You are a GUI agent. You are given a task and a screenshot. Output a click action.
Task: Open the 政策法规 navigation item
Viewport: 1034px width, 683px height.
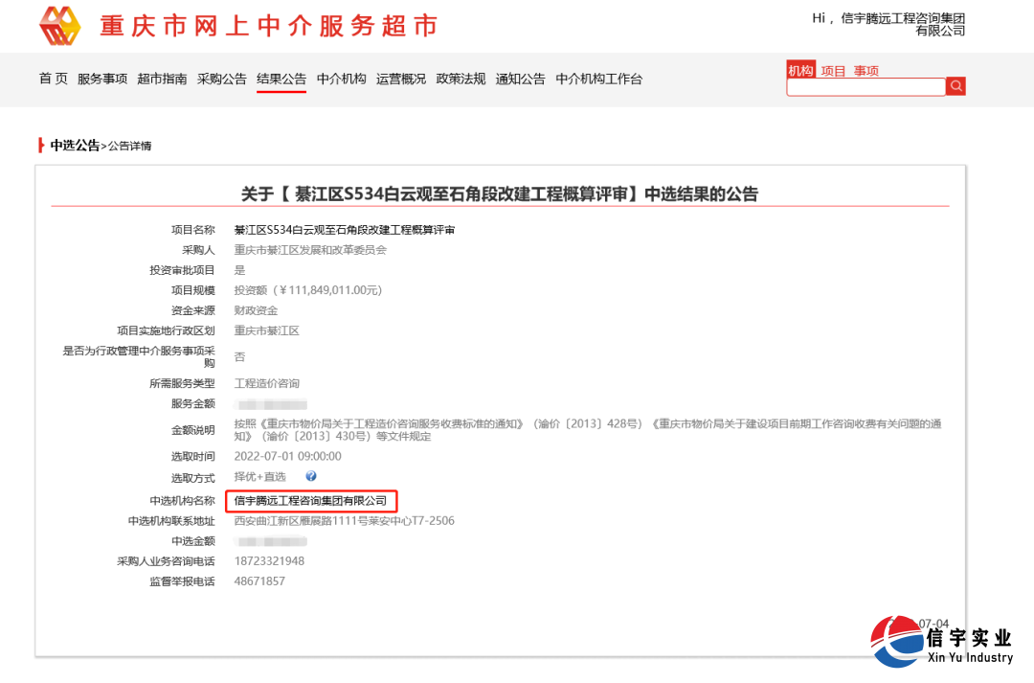click(x=461, y=80)
